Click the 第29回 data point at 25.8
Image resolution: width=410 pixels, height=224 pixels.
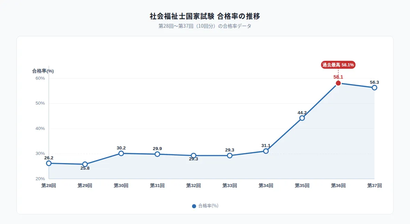tap(85, 164)
